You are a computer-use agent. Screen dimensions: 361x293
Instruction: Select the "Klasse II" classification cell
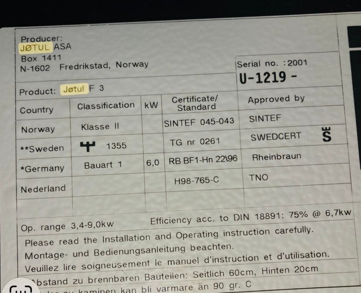(100, 126)
